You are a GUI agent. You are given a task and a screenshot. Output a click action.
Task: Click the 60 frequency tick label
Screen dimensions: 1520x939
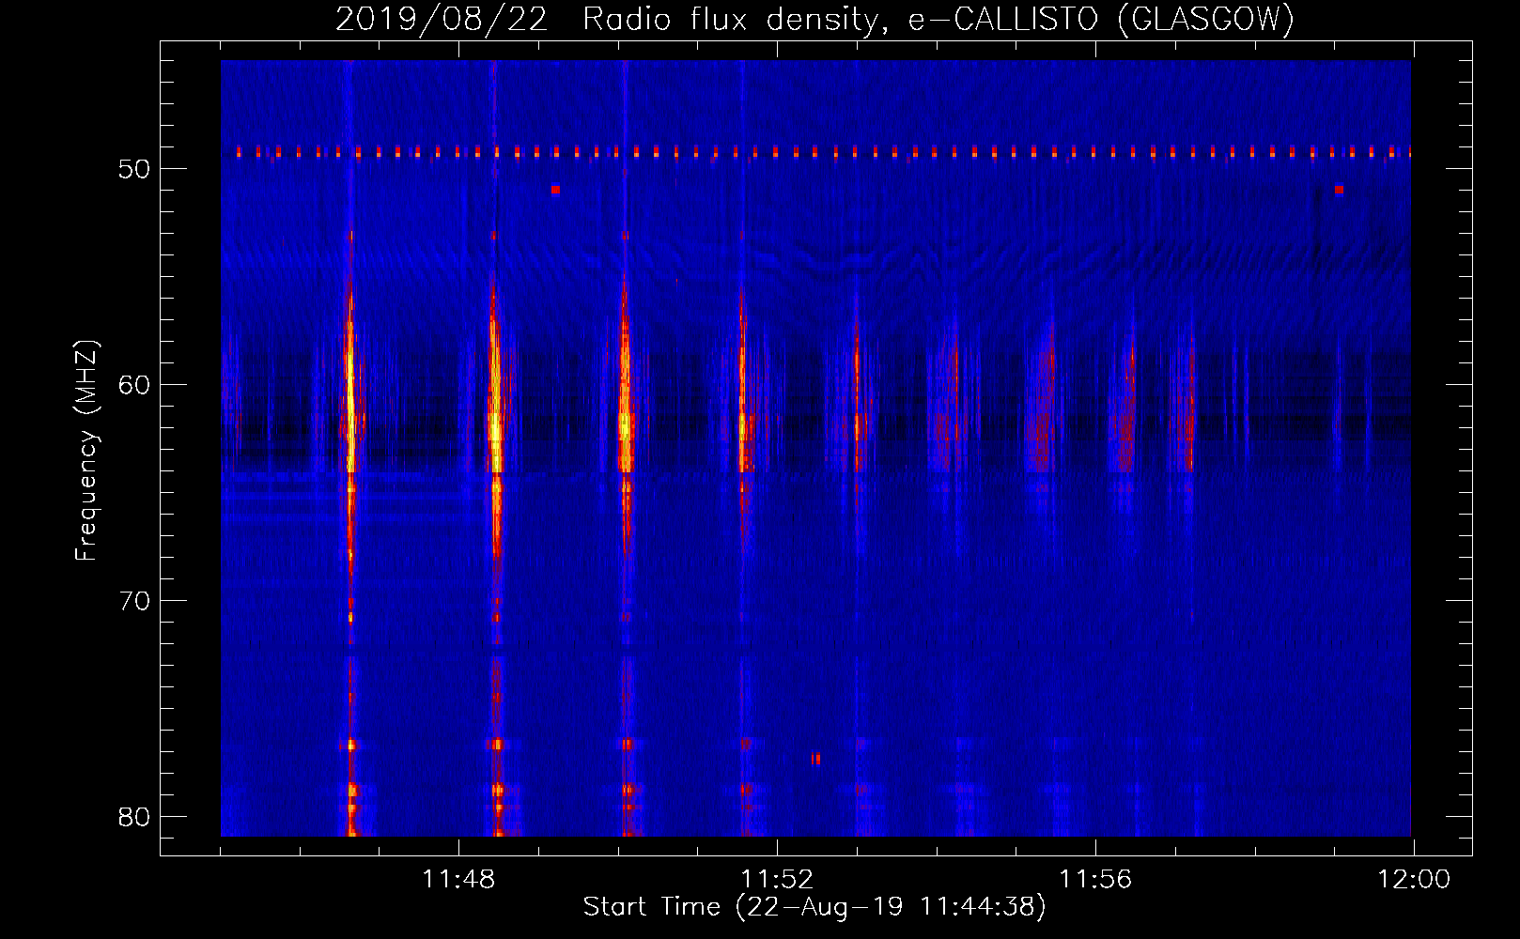pyautogui.click(x=134, y=385)
